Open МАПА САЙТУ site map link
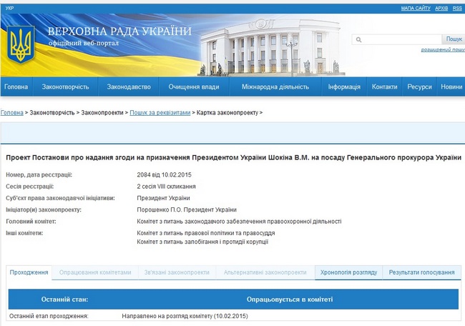The height and width of the screenshot is (326, 465). [415, 7]
